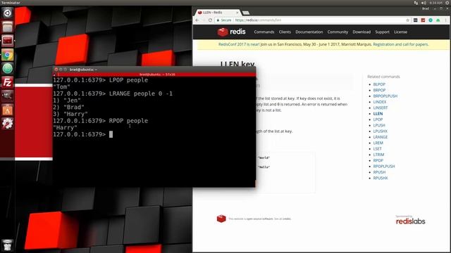Open the LINDEX related command
The image size is (451, 253).
[x=380, y=102]
